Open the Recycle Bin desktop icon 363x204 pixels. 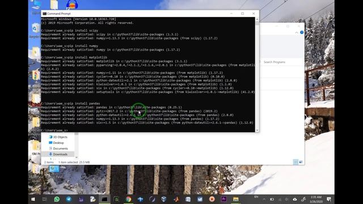click(35, 28)
